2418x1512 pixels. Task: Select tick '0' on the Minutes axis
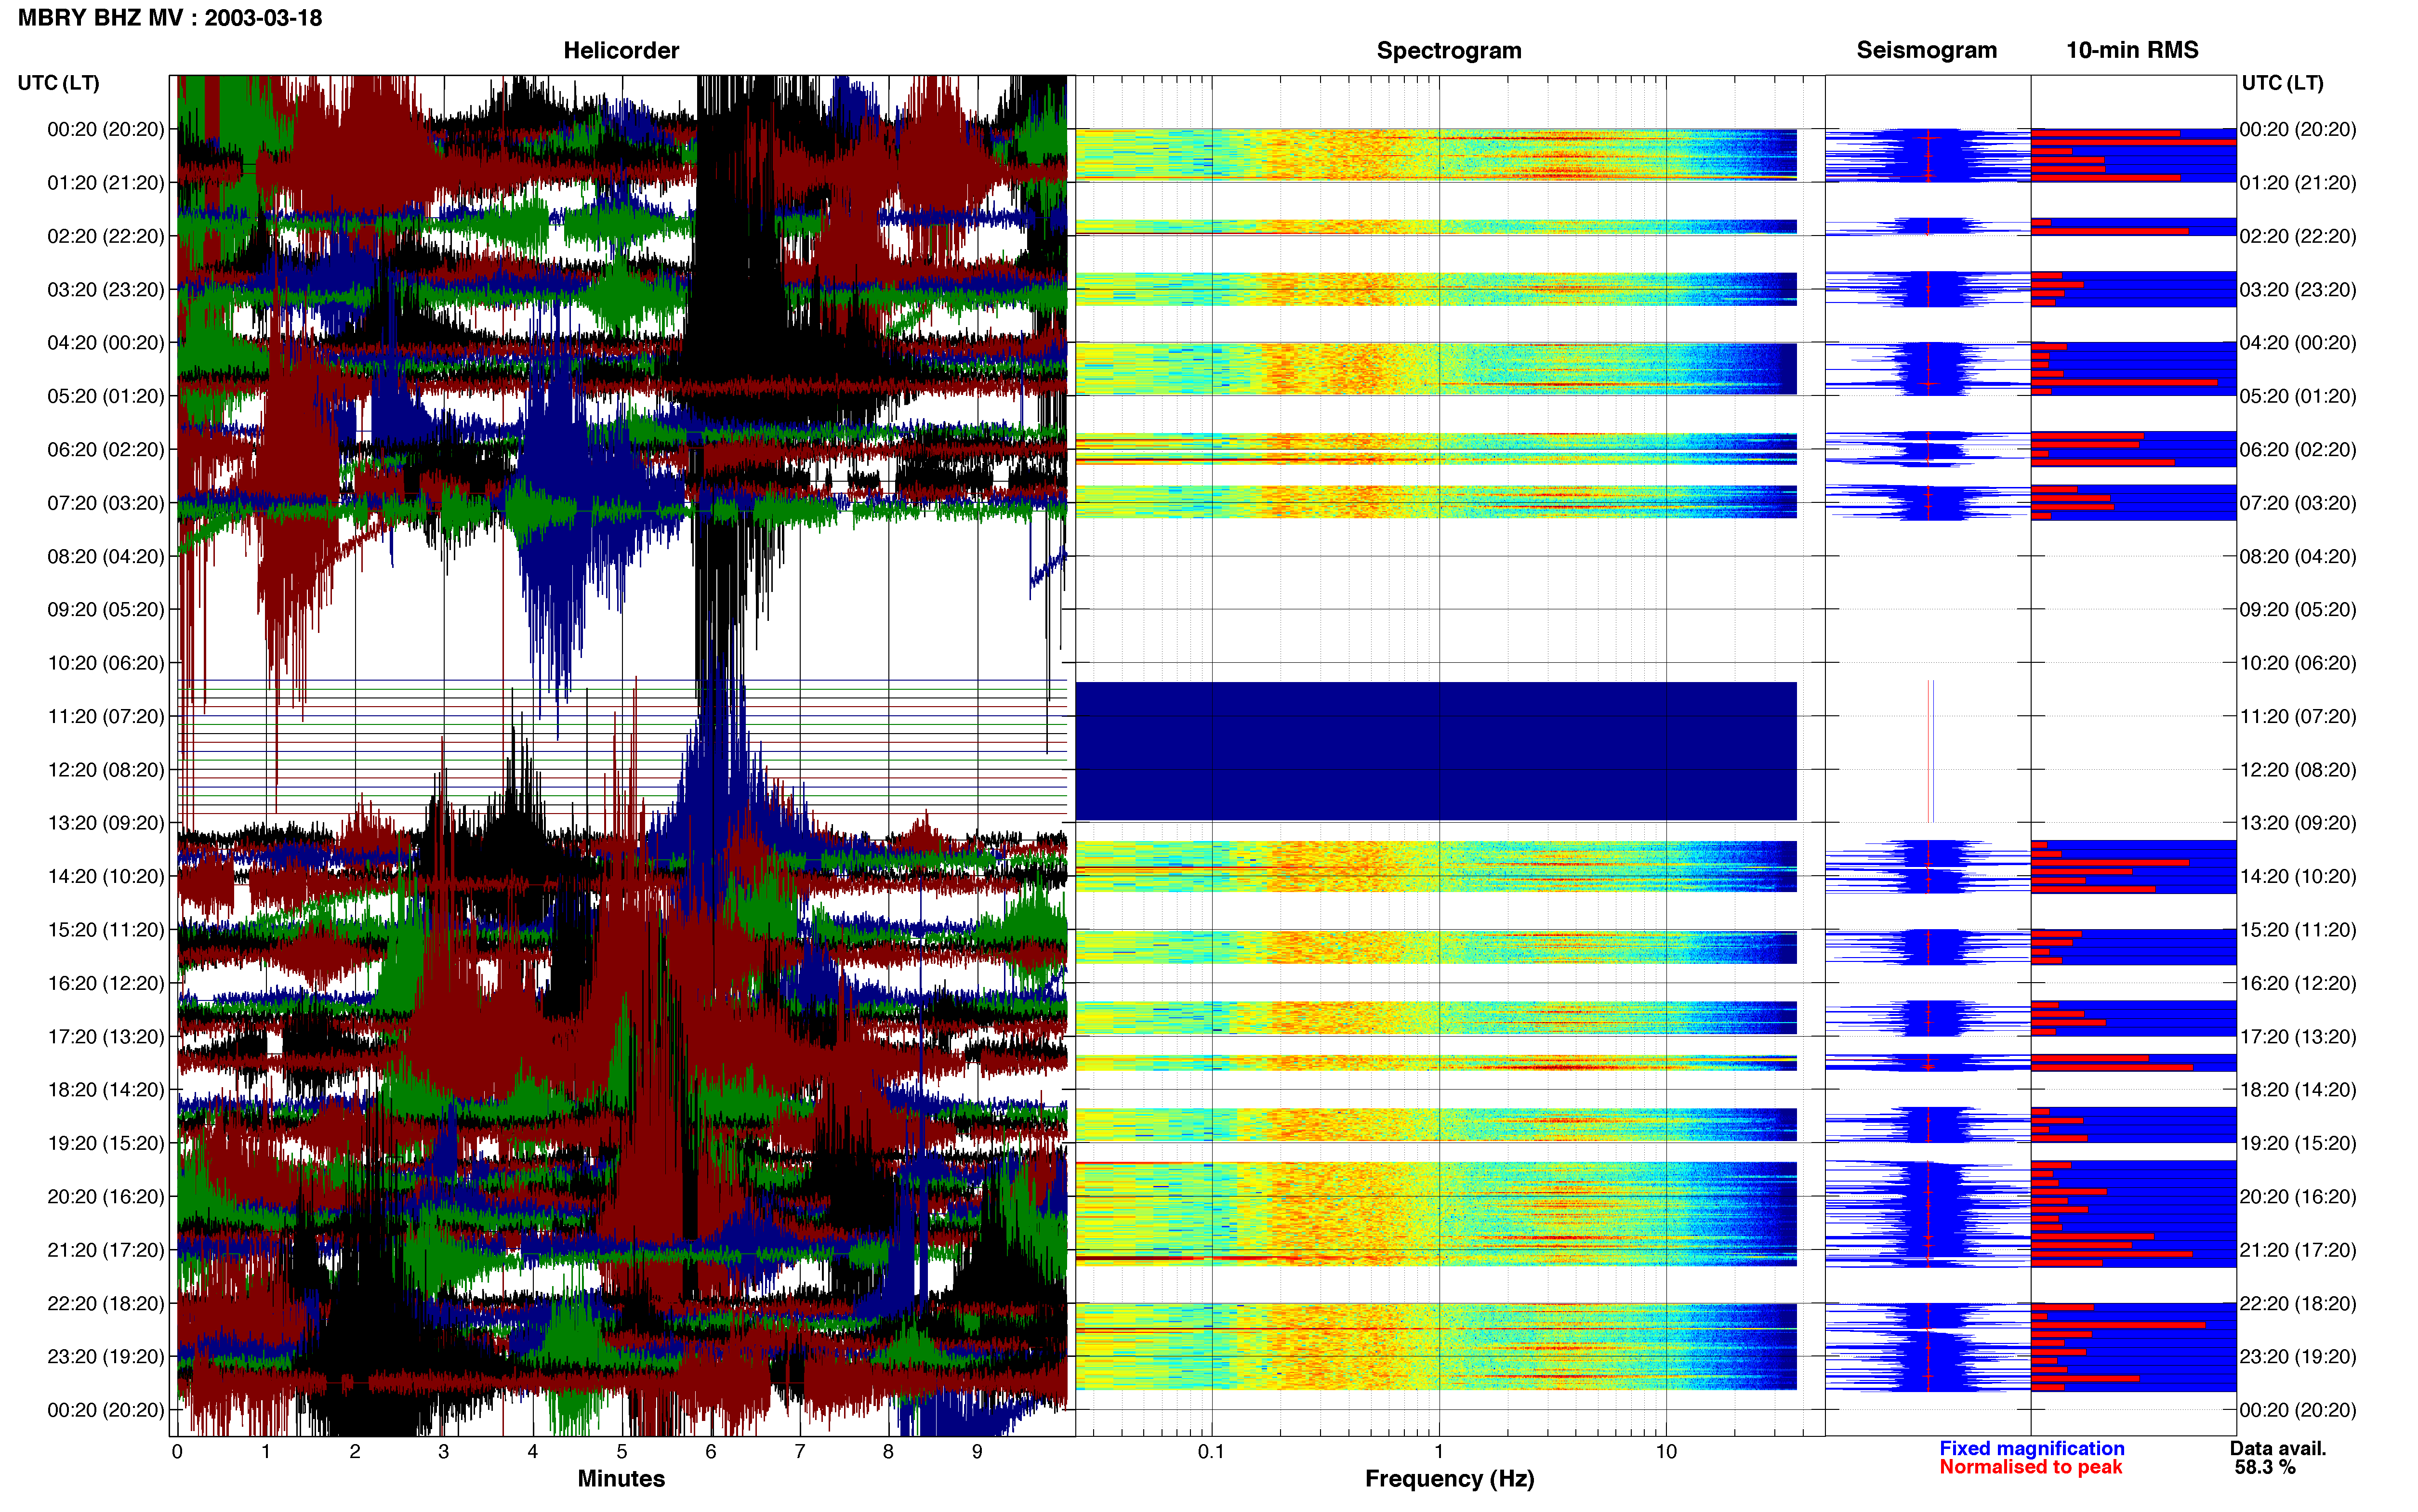[x=177, y=1452]
